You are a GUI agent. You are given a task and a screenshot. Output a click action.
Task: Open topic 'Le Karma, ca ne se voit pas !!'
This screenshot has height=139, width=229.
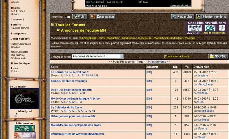coord(70,72)
